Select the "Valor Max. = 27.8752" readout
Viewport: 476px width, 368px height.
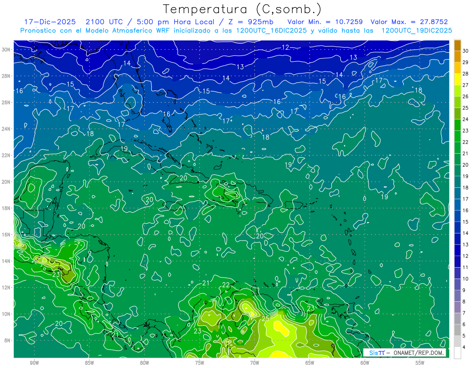(409, 22)
